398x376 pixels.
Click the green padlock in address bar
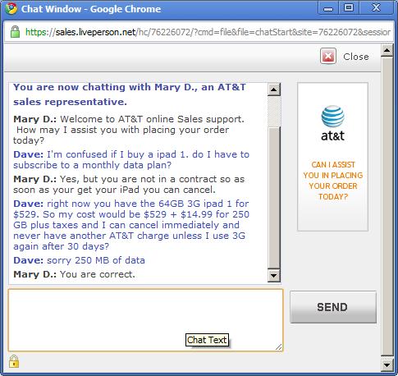point(15,32)
